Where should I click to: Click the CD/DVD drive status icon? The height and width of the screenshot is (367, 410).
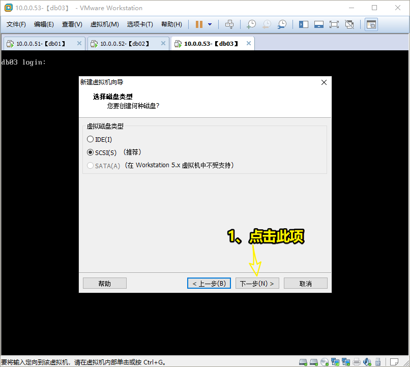pos(324,362)
